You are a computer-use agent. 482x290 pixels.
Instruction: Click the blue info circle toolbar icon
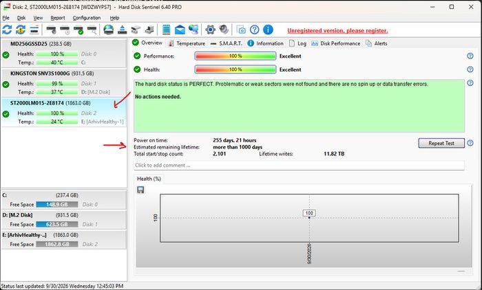(268, 30)
